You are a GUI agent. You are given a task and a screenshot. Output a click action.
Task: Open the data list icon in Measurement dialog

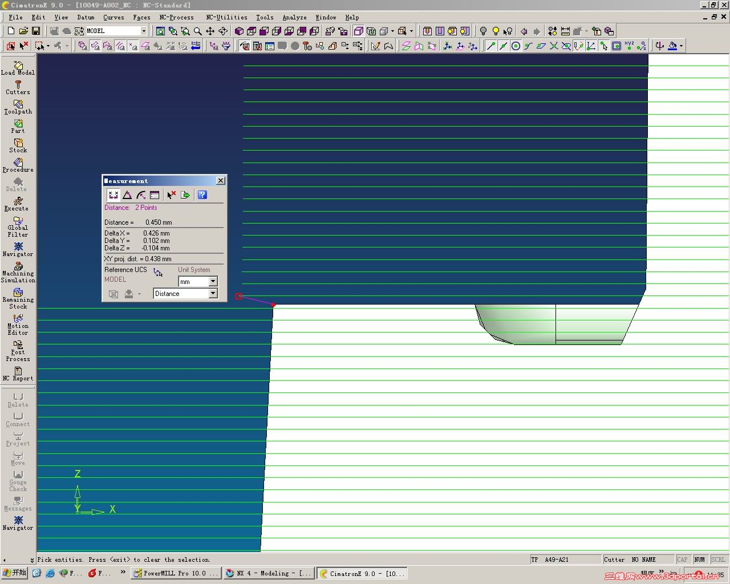tap(155, 195)
